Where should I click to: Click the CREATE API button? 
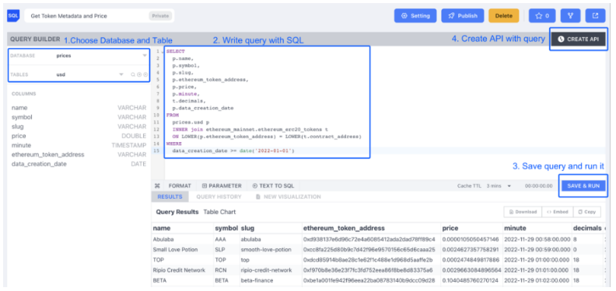click(x=579, y=39)
